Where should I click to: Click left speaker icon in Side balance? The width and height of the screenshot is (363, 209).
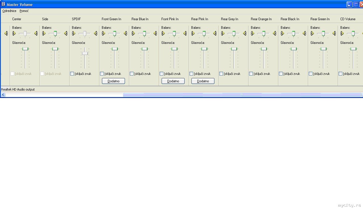click(x=44, y=33)
